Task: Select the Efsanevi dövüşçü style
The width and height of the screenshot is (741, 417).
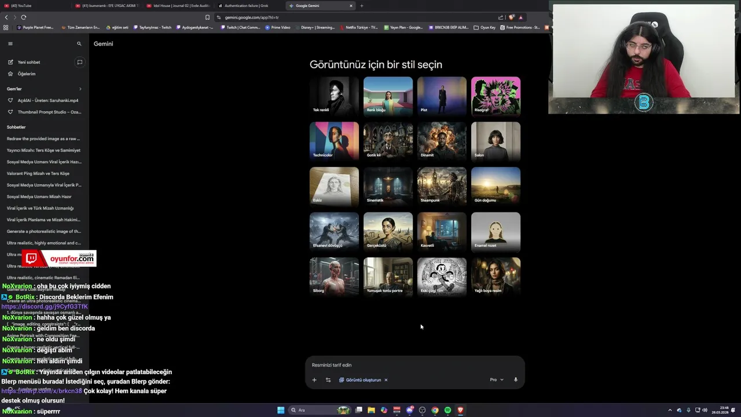Action: (334, 232)
